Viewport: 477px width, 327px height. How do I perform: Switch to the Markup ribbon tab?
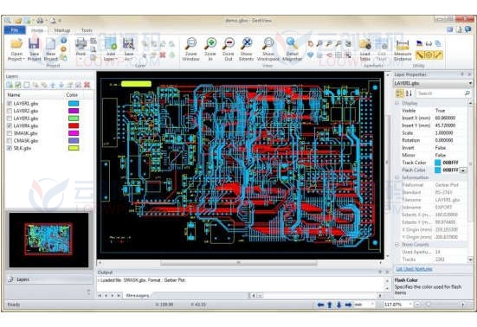coord(62,30)
